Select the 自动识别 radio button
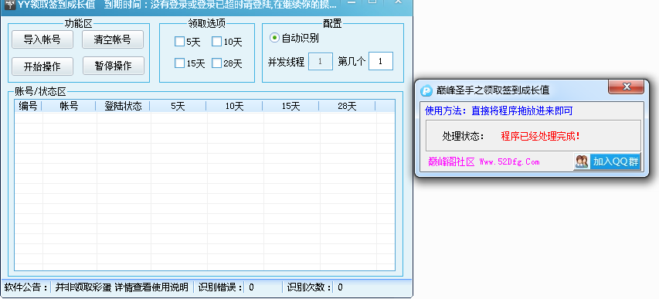The width and height of the screenshot is (659, 299). (x=274, y=38)
